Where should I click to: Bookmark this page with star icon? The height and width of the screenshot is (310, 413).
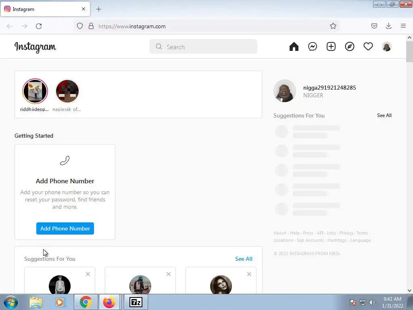point(333,26)
